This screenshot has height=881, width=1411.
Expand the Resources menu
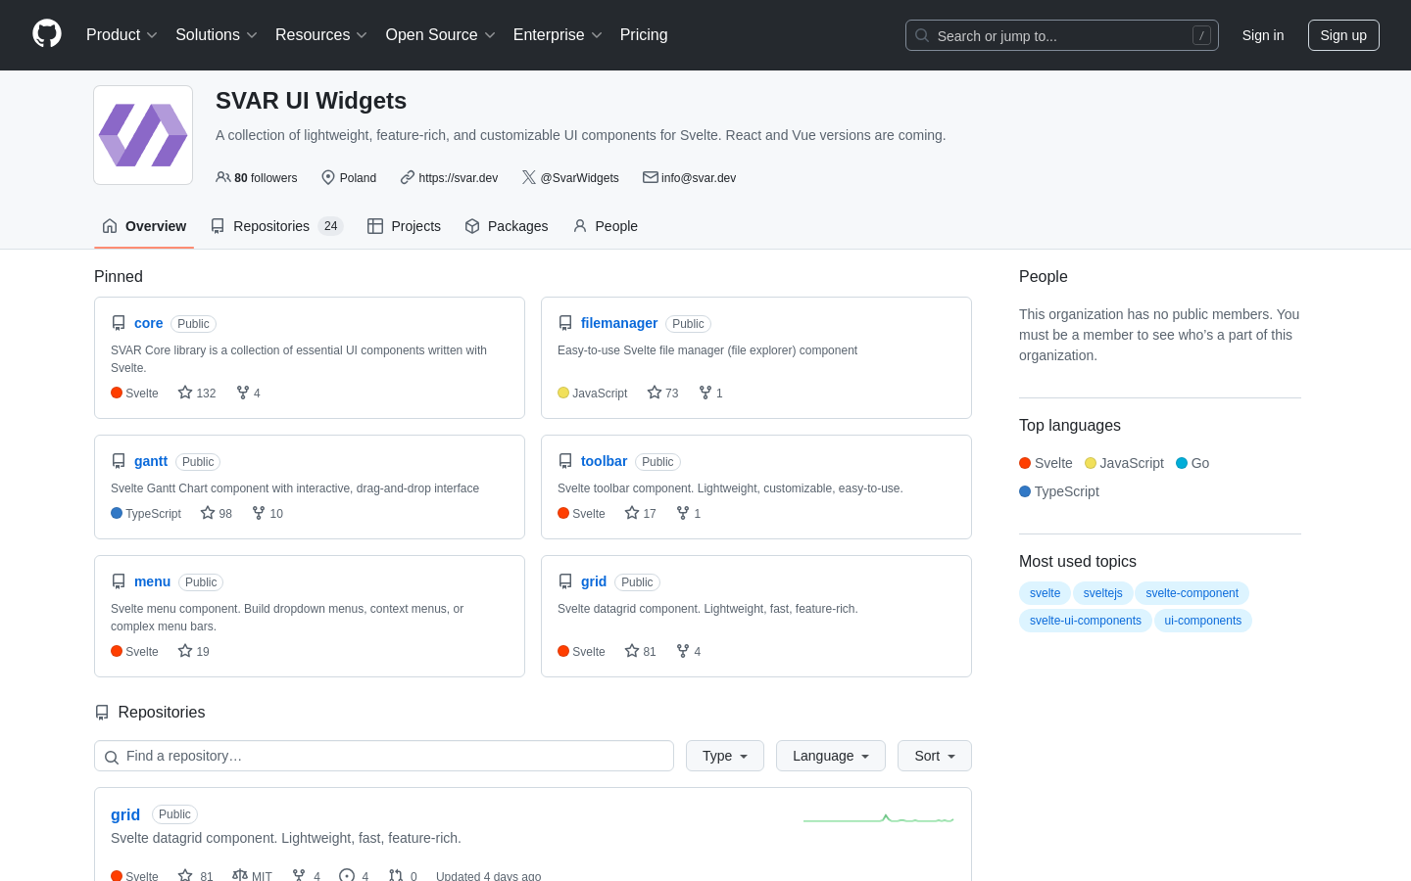point(321,35)
